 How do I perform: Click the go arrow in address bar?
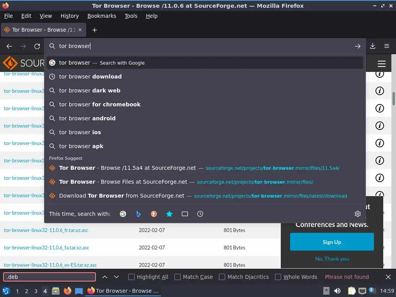(x=357, y=46)
